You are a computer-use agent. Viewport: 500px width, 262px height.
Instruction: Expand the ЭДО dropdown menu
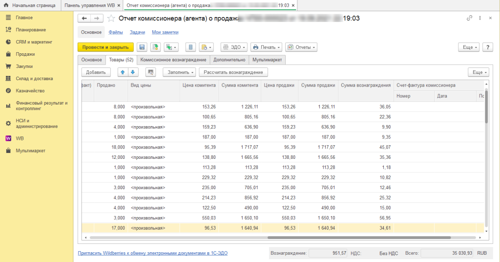pyautogui.click(x=234, y=47)
